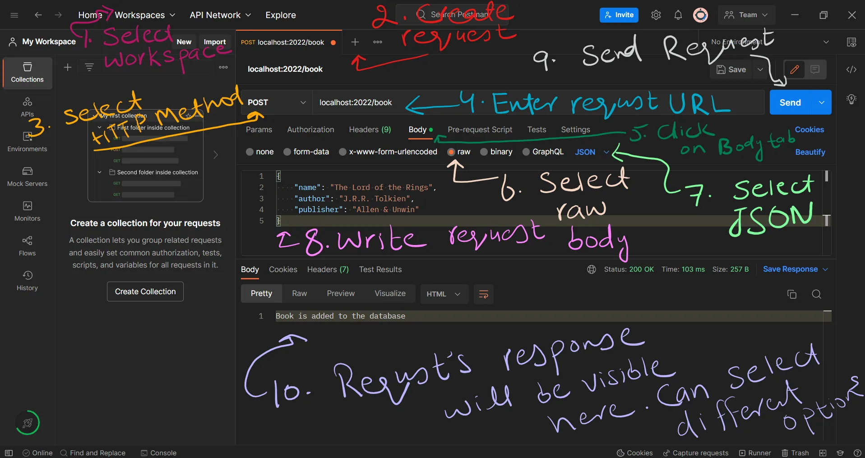865x458 pixels.
Task: Open the code snippet panel icon
Action: click(x=851, y=69)
